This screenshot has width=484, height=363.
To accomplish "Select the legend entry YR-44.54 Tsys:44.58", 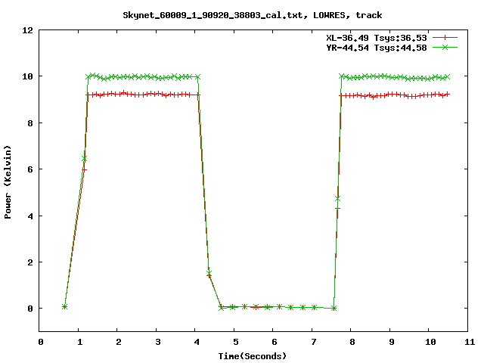I will (x=377, y=48).
